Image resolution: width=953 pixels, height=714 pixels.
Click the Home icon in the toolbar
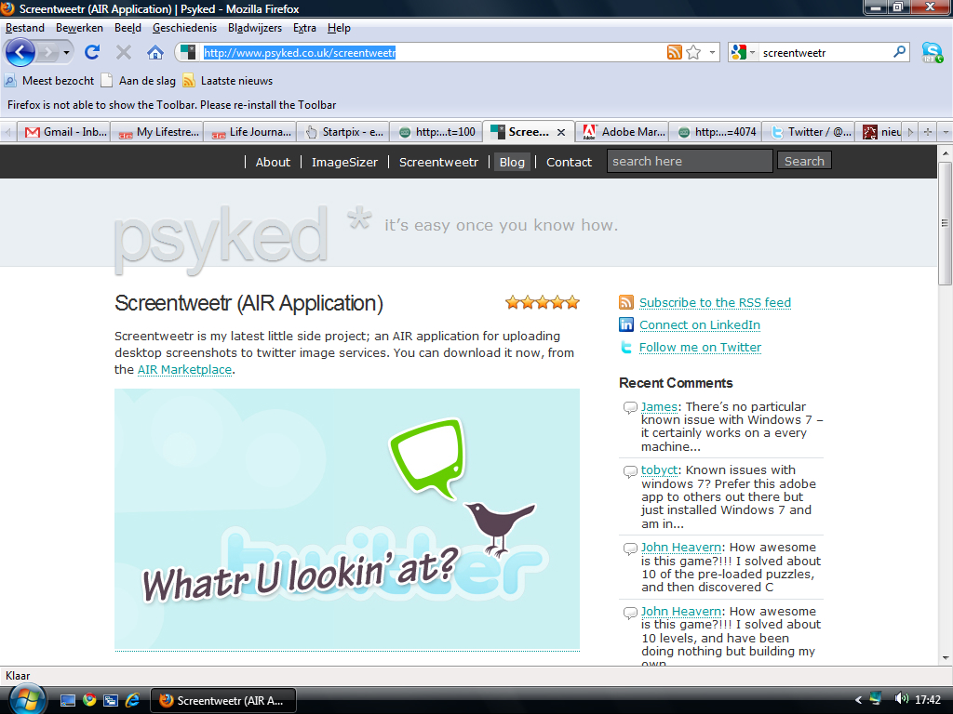click(155, 52)
